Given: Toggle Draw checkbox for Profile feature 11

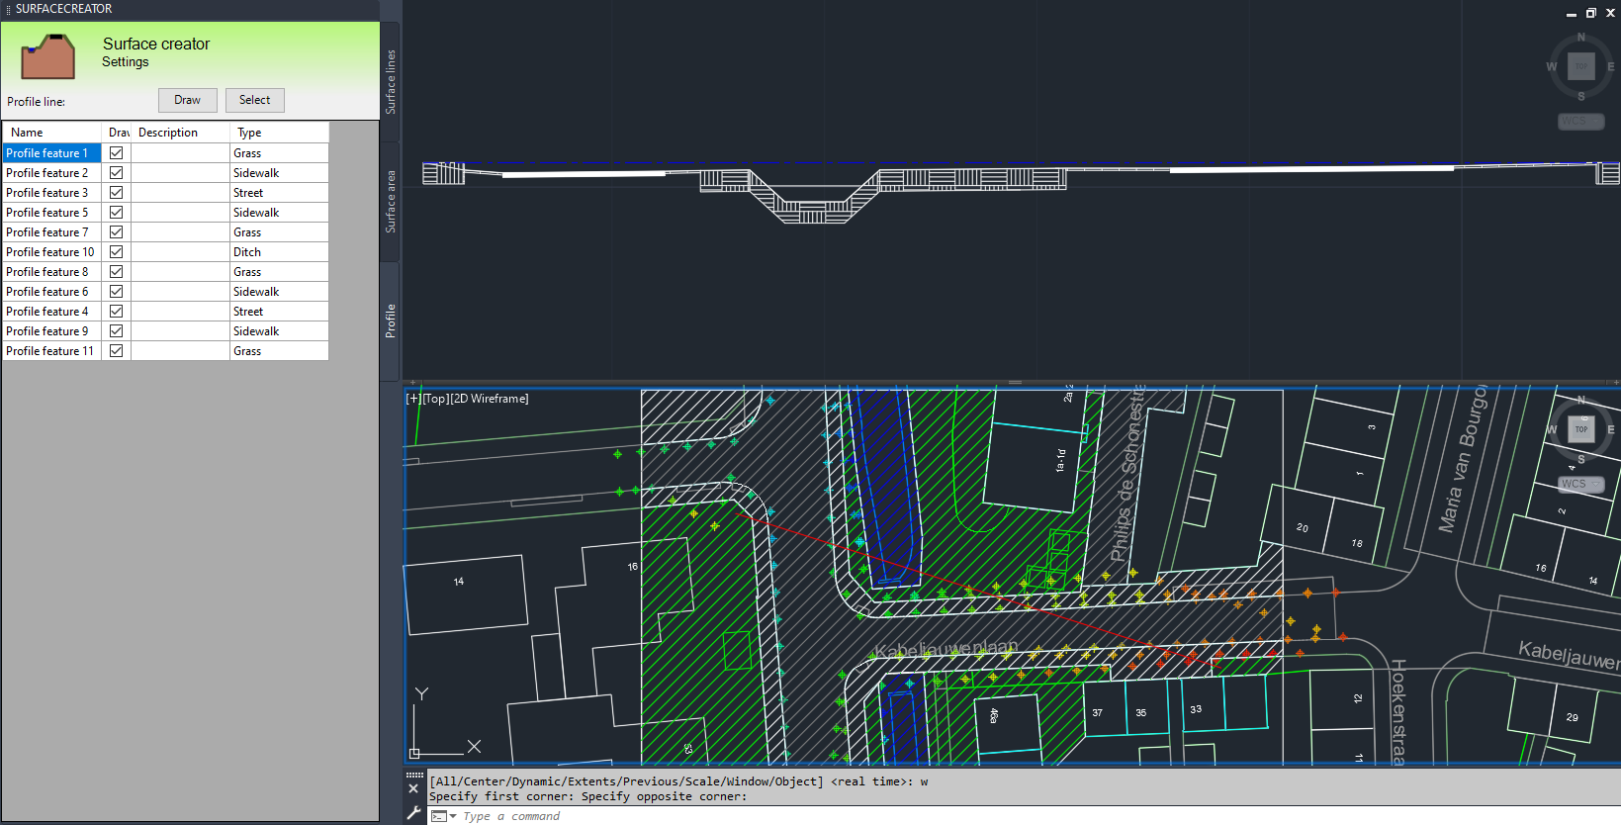Looking at the screenshot, I should pyautogui.click(x=117, y=351).
